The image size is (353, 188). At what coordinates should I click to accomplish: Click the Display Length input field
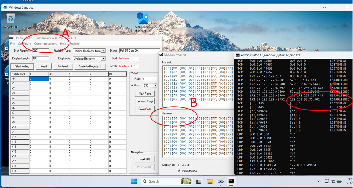[x=41, y=58]
